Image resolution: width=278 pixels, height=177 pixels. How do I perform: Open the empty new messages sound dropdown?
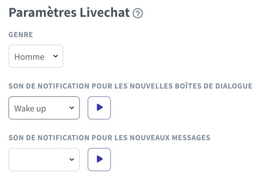(44, 160)
